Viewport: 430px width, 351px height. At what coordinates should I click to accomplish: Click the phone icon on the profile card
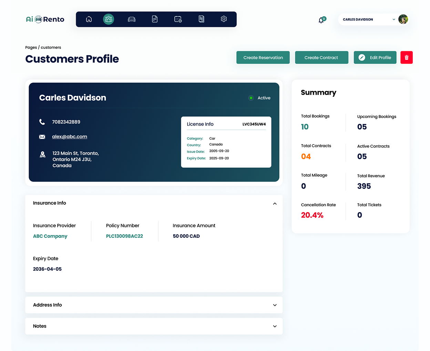click(x=42, y=121)
